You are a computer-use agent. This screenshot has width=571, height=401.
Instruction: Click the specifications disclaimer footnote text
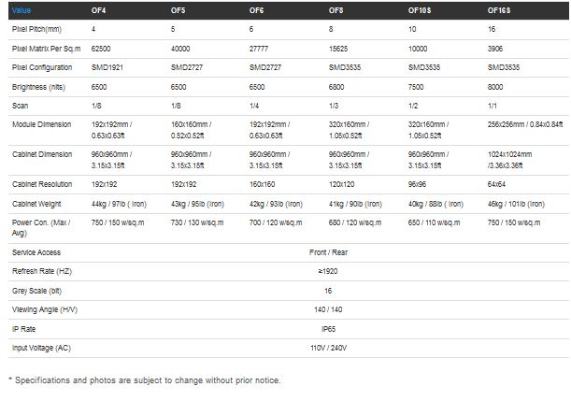click(144, 380)
